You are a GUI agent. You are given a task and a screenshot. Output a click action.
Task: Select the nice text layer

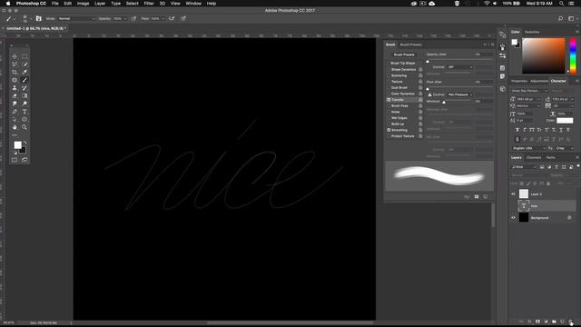(x=547, y=206)
